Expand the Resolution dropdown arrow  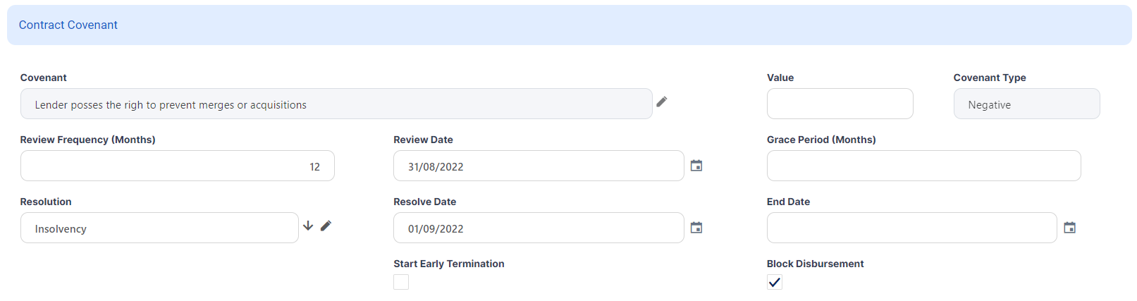tap(308, 226)
